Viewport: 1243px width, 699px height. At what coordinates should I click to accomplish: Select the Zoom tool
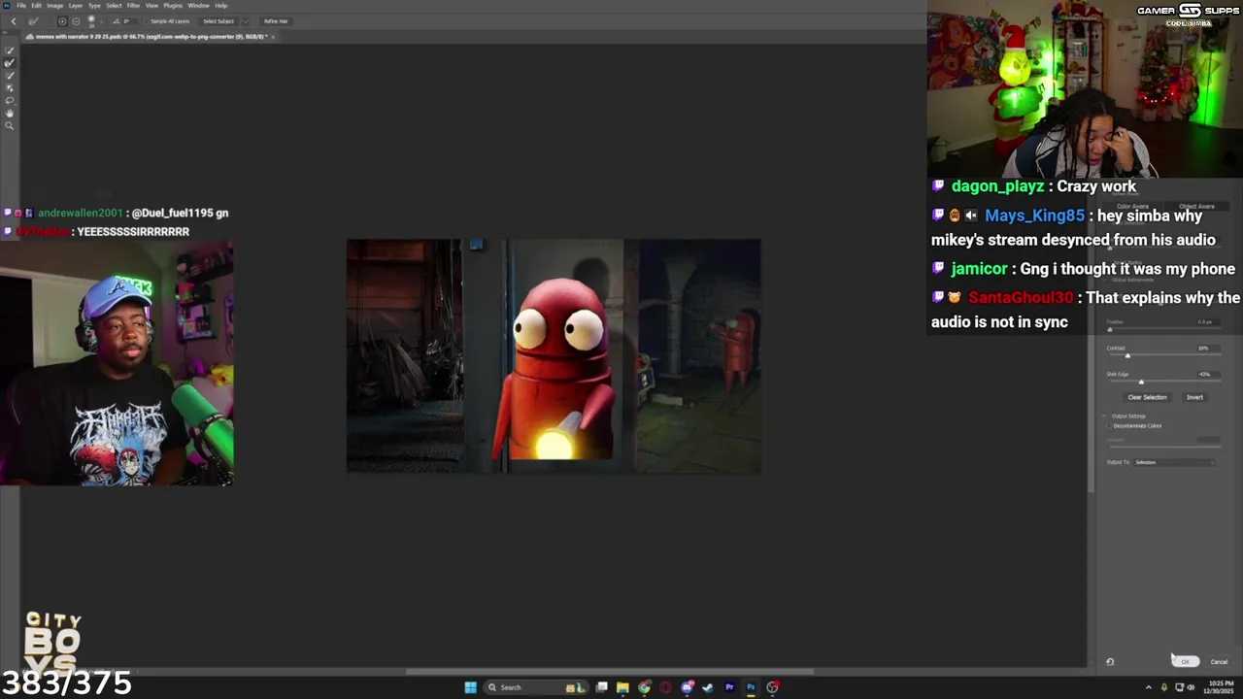10,126
